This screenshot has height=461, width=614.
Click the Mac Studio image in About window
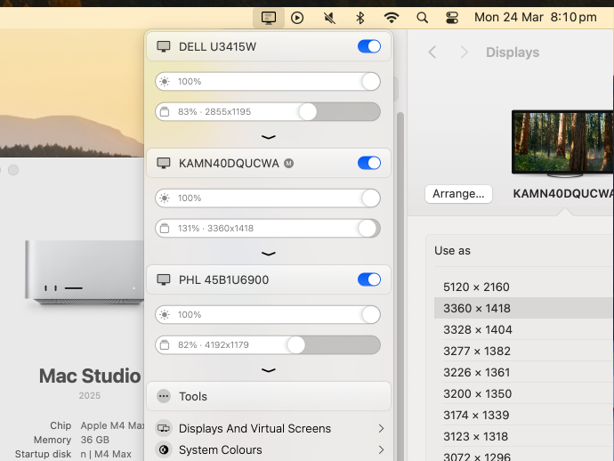(85, 272)
